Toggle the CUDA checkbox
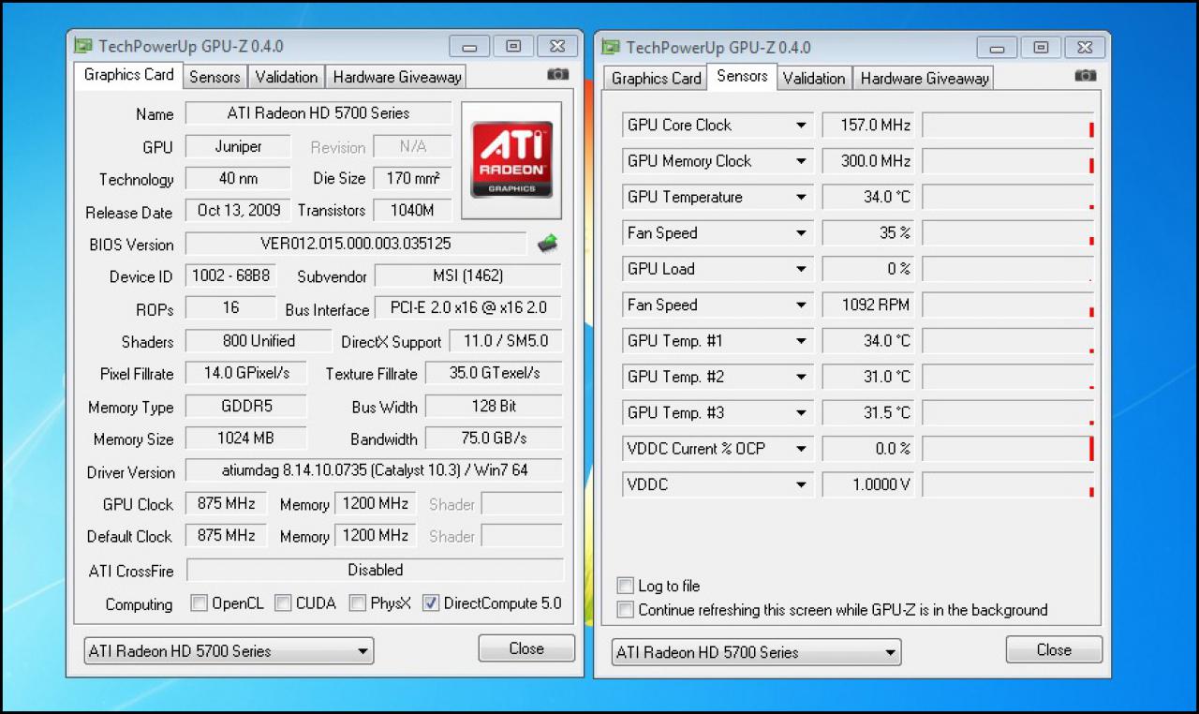Viewport: 1199px width, 714px height. coord(283,603)
